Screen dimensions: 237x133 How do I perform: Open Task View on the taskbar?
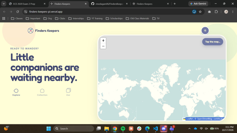(x=99, y=129)
